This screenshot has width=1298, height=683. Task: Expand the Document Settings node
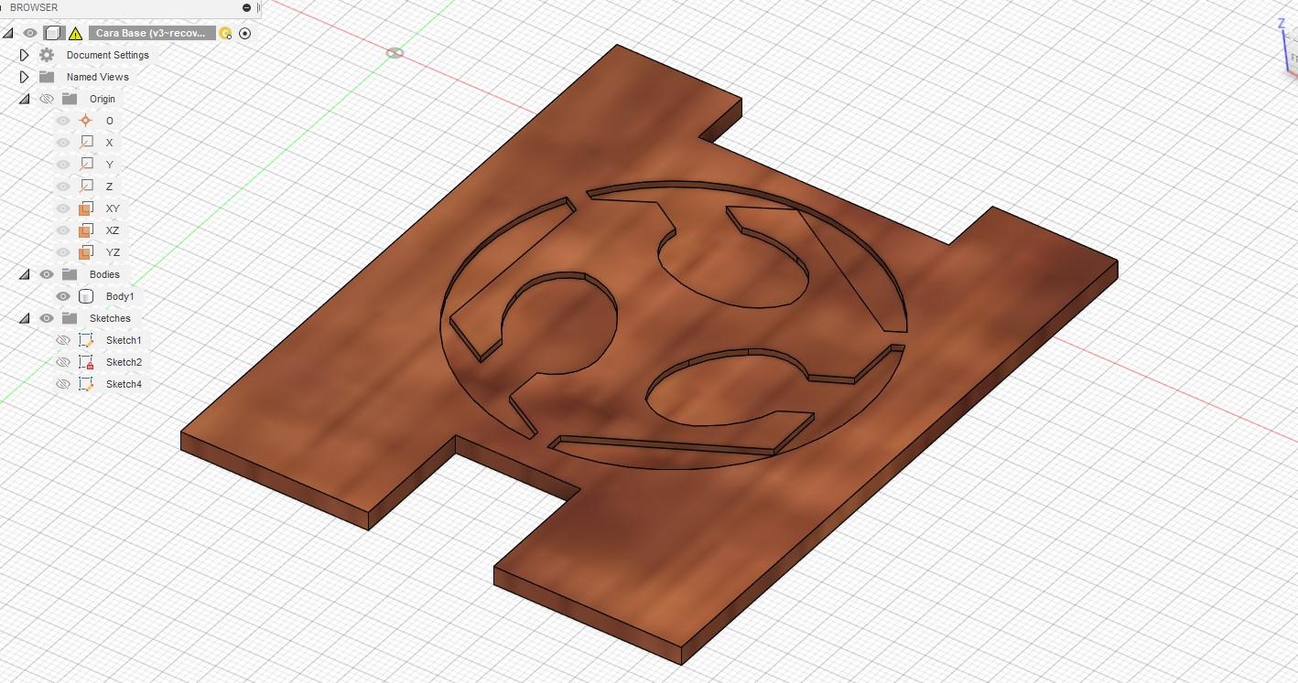pyautogui.click(x=25, y=55)
